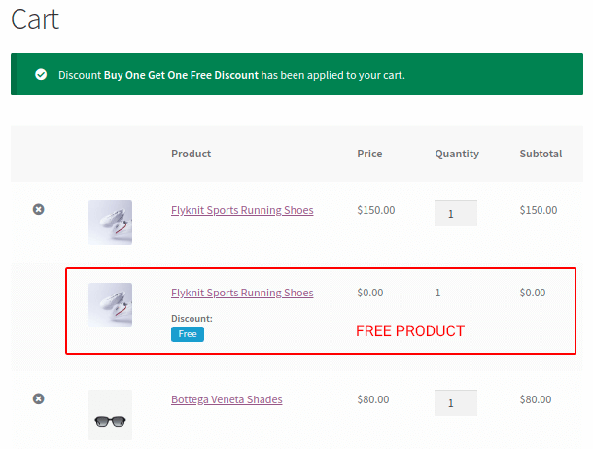593x449 pixels.
Task: Click the red FREE PRODUCT annotation label
Action: [410, 331]
